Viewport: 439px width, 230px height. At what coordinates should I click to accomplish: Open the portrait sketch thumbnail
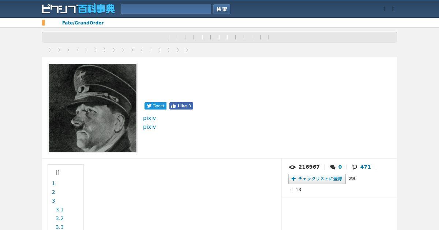click(93, 108)
